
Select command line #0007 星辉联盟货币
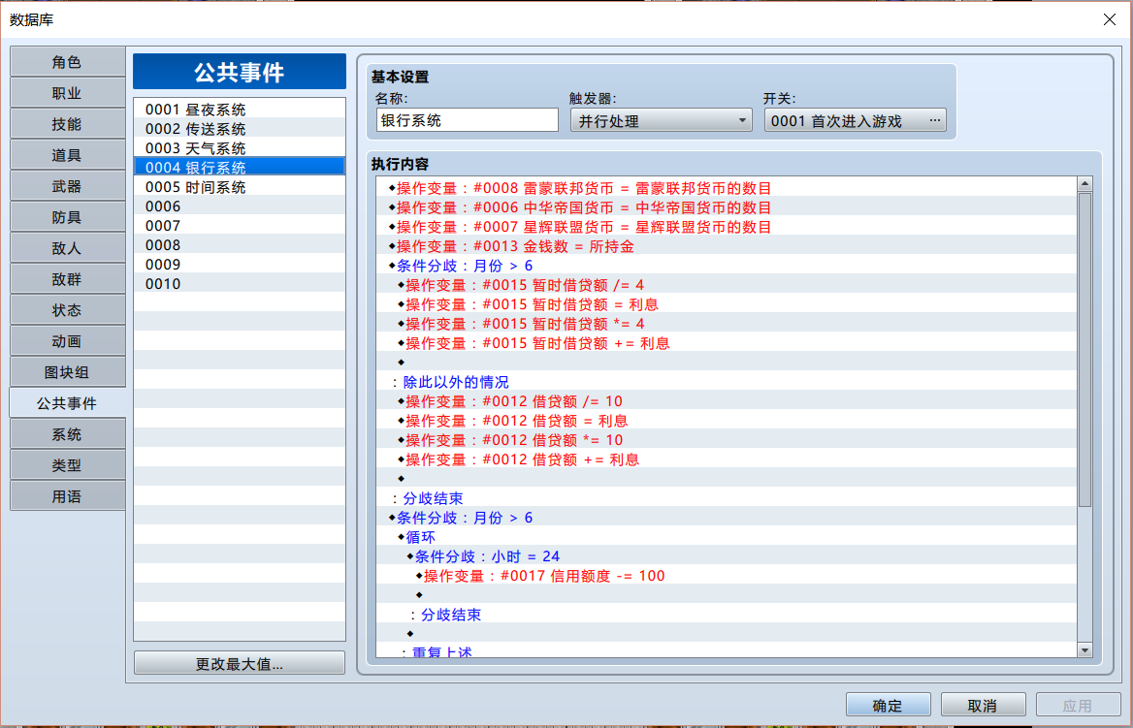click(x=727, y=227)
